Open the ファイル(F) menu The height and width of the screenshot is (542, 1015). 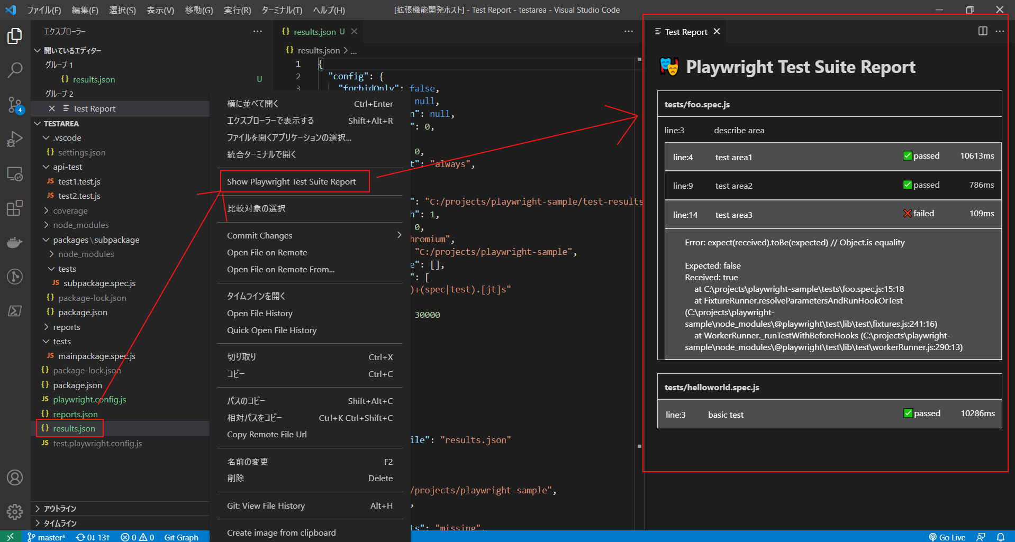[44, 10]
